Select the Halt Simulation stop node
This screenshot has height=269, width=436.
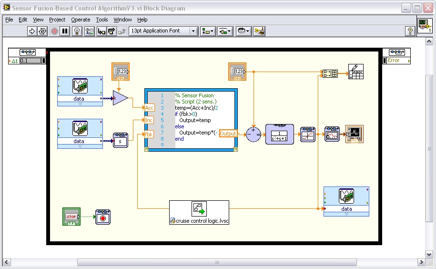pyautogui.click(x=103, y=217)
